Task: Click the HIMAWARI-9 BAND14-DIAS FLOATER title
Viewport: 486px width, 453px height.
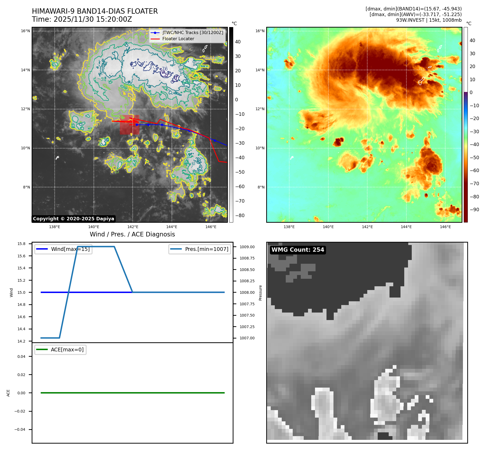Action: (95, 11)
